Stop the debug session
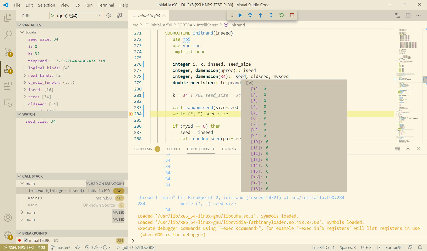 pyautogui.click(x=292, y=15)
